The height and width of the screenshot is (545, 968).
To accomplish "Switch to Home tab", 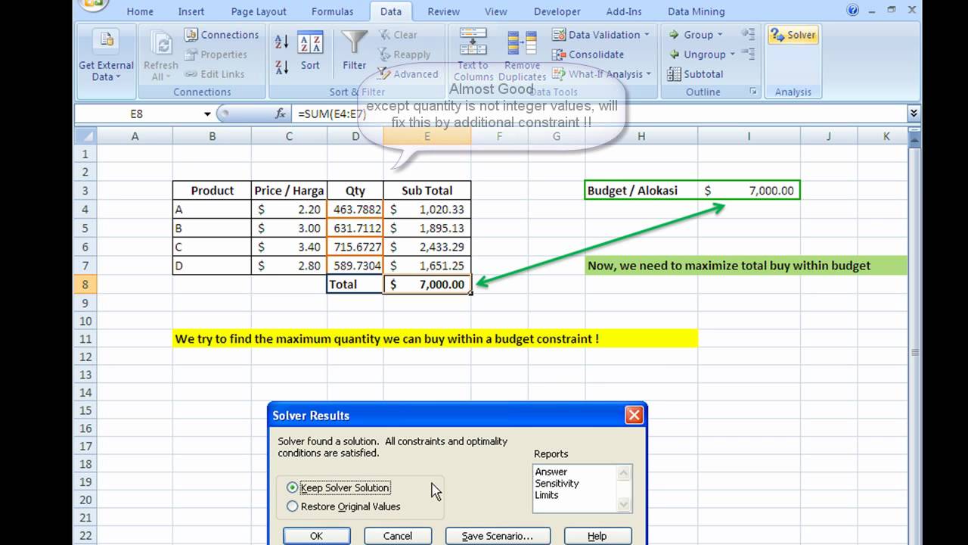I will (x=140, y=11).
